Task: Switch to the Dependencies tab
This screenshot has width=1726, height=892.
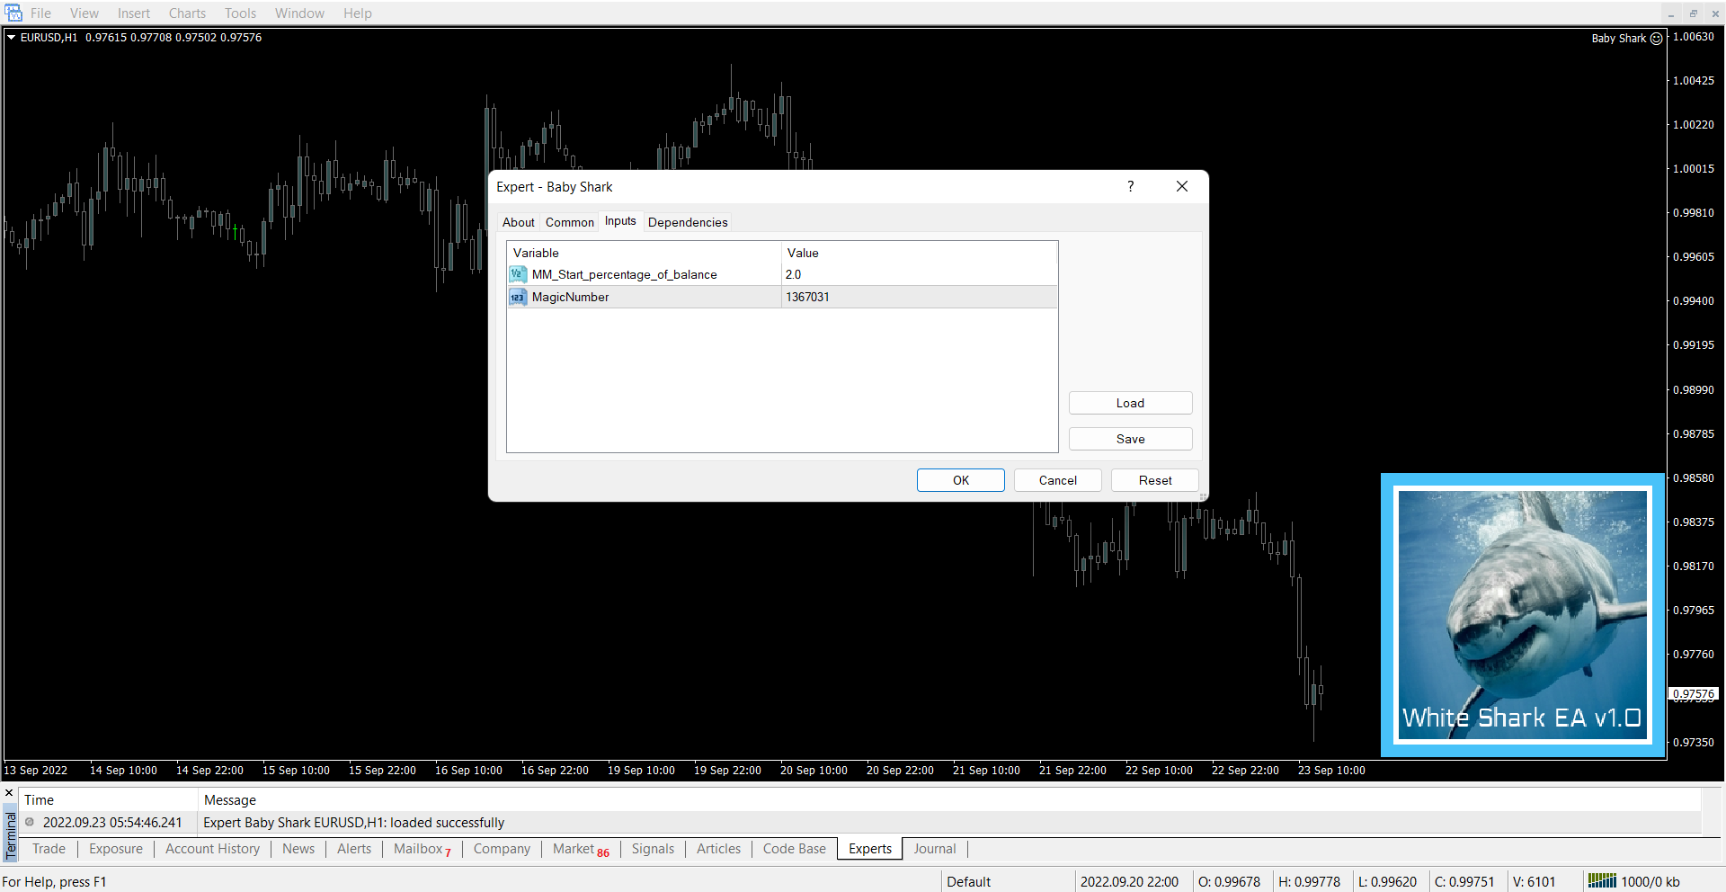Action: (688, 222)
